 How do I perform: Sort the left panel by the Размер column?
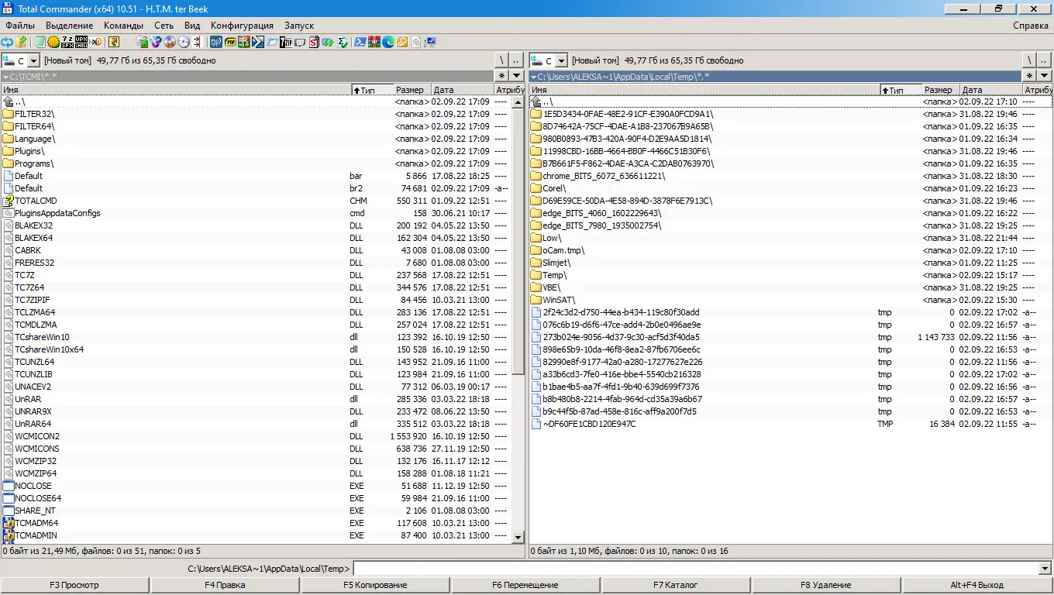(410, 89)
